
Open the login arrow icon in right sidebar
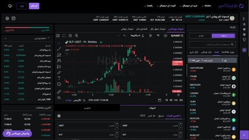click(244, 19)
